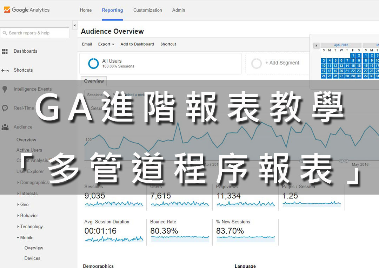Select the All Users segment

(160, 64)
